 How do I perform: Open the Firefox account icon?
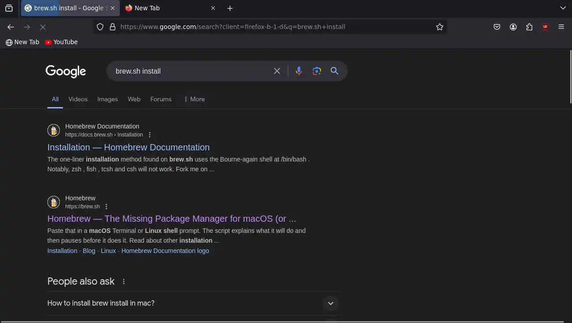point(513,27)
